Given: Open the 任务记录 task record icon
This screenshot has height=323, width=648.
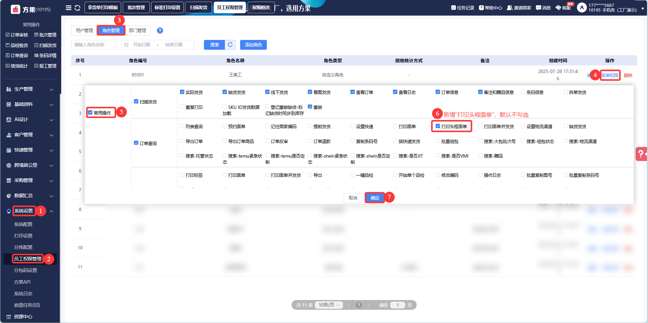Looking at the screenshot, I should pos(453,7).
